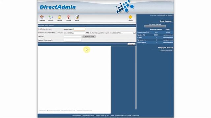Image resolution: width=211 pixels, height=118 pixels.
Task: Click the DirectAdmin logo
Action: pos(58,7)
